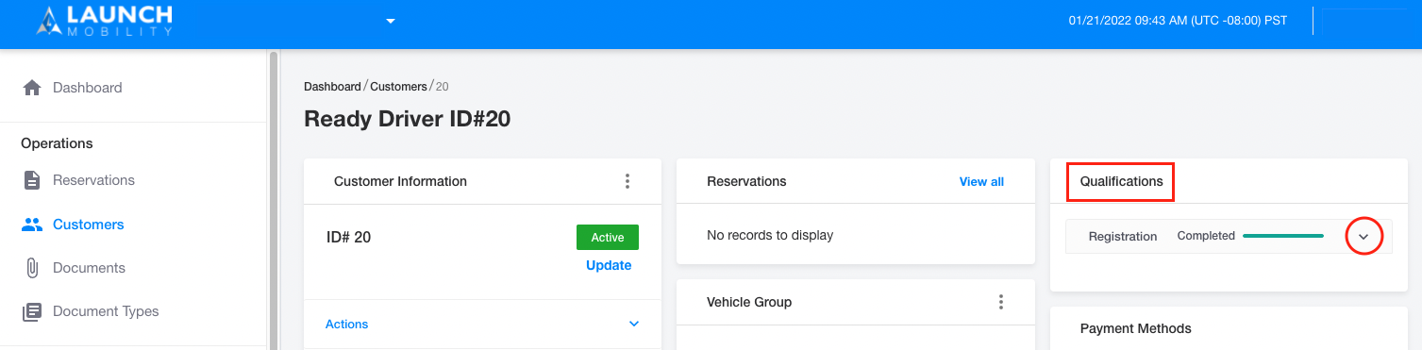Click the Dashboard home icon
The width and height of the screenshot is (1422, 350).
coord(32,88)
